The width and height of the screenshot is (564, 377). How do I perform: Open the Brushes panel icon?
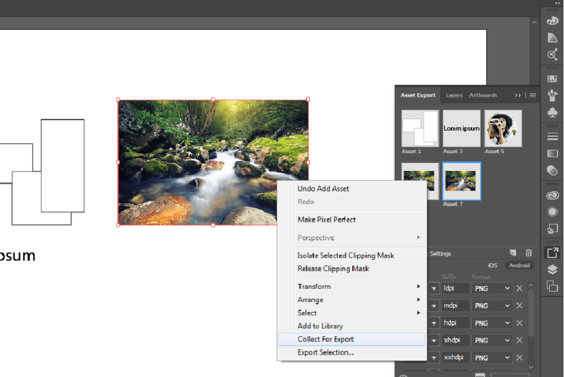pyautogui.click(x=552, y=95)
